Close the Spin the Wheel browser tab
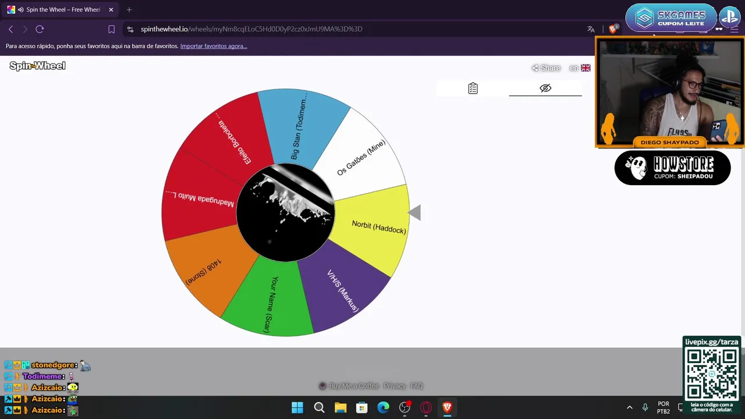This screenshot has height=419, width=745. [111, 9]
